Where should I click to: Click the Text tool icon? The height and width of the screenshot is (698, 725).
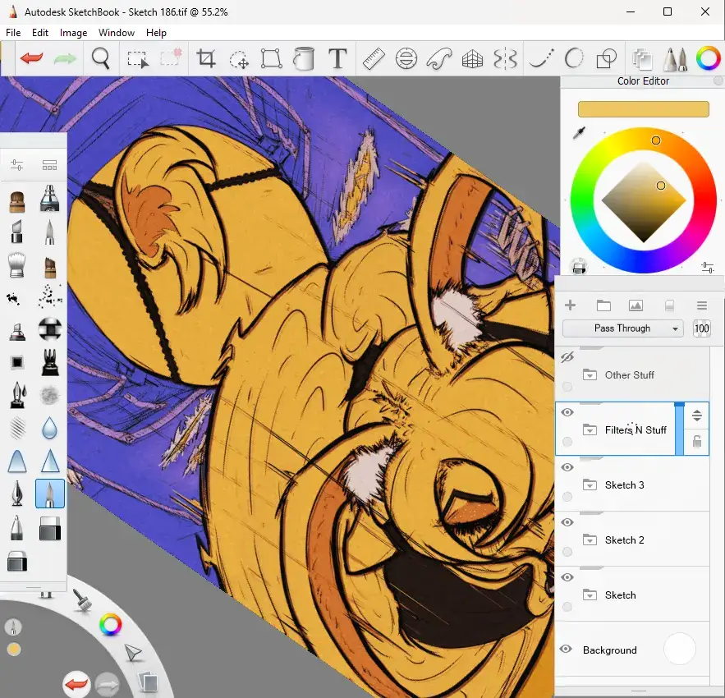(337, 58)
